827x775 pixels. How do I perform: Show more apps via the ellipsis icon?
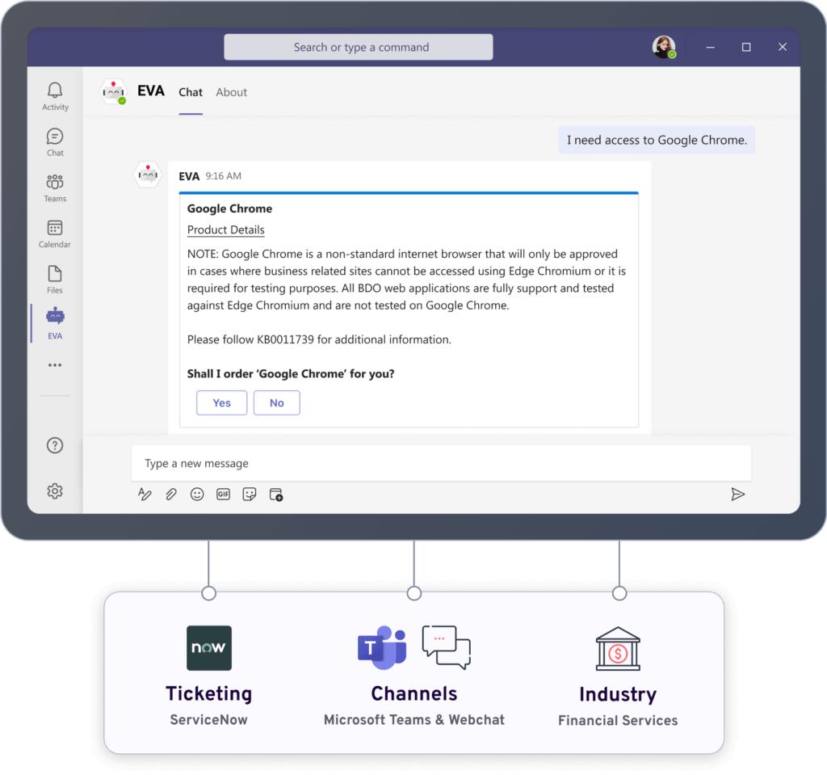pyautogui.click(x=54, y=364)
